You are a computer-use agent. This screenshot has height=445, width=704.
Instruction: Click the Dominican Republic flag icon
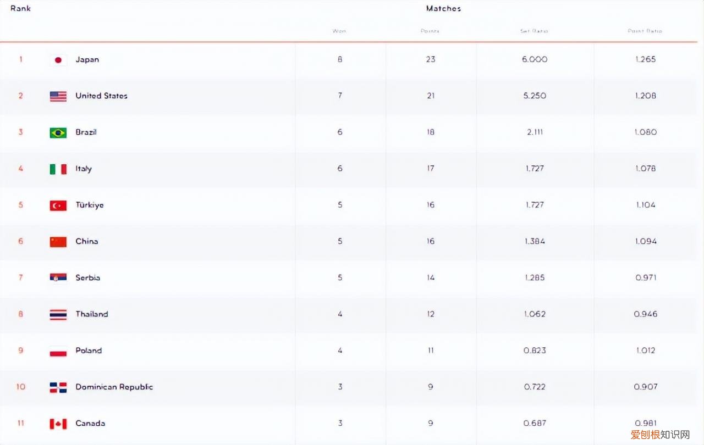58,387
